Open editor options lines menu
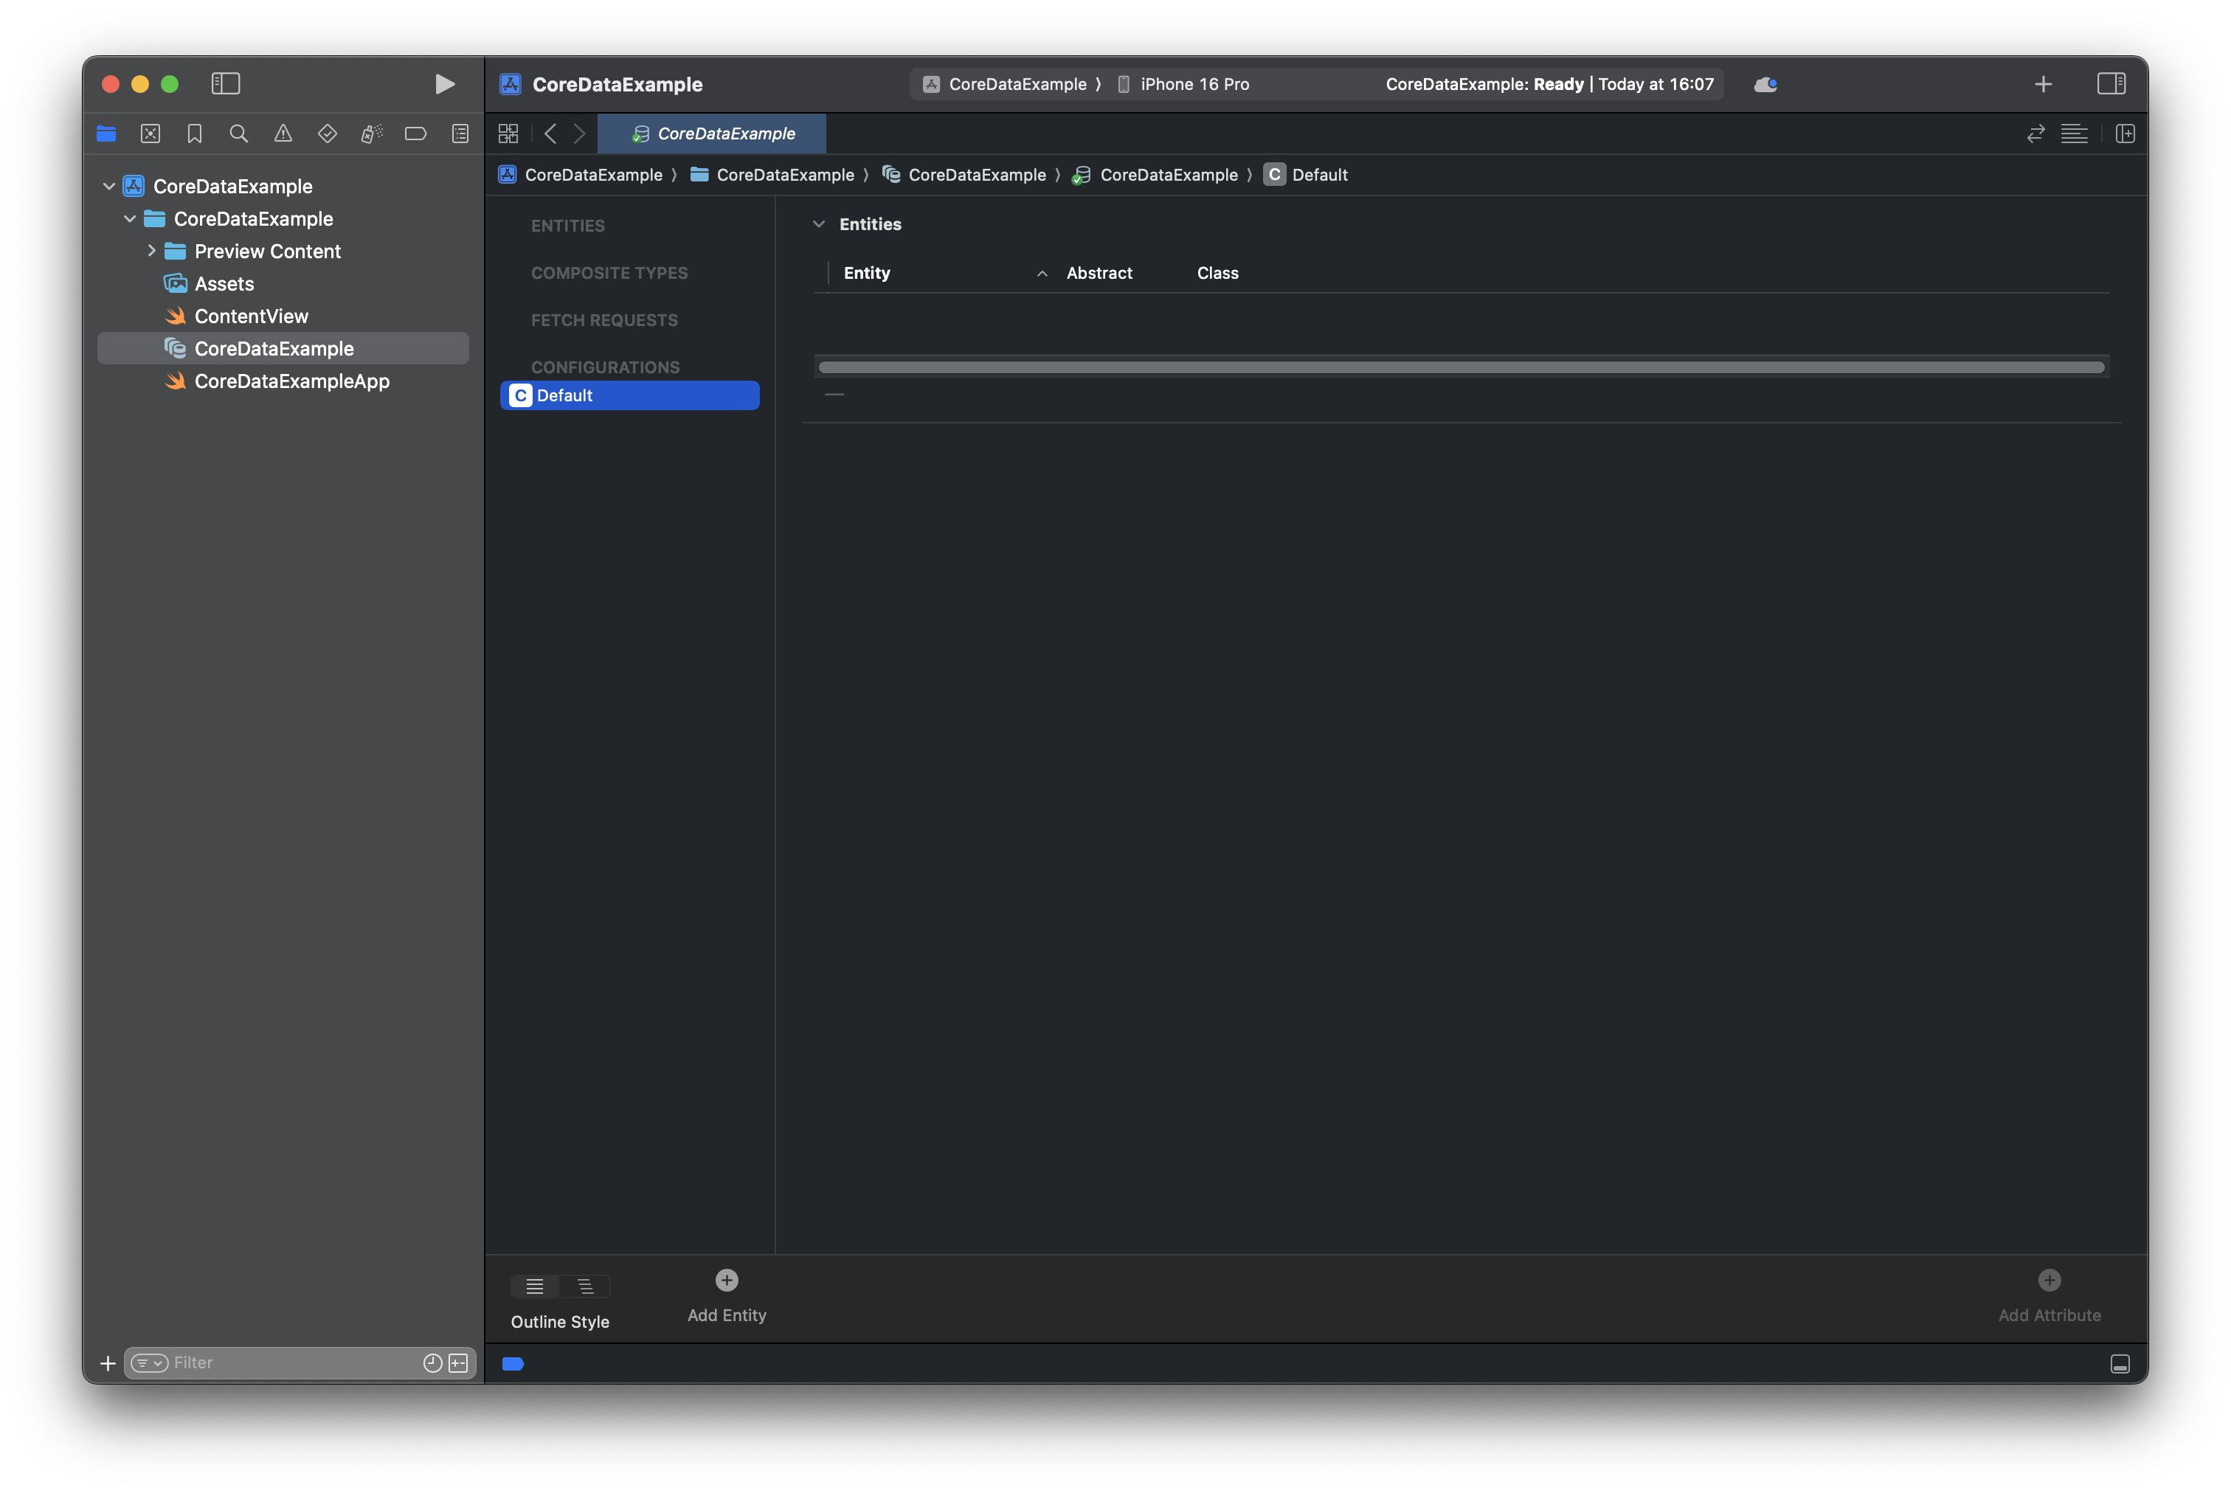The image size is (2231, 1493). [2074, 134]
